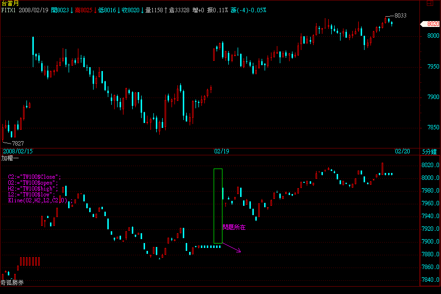Screen dimensions: 441x294
Task: Click the 奇狐勝券 watermark label
Action: [x=12, y=283]
